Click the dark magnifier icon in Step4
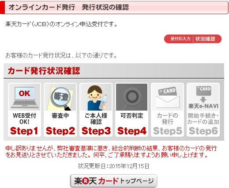The width and height of the screenshot is (229, 188). (131, 97)
